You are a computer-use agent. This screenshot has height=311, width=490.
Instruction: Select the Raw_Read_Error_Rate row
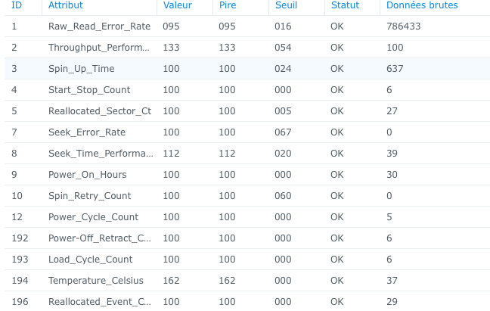[x=247, y=26]
